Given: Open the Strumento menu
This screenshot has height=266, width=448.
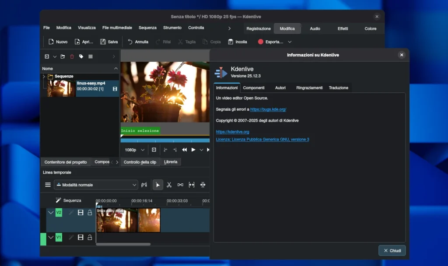Looking at the screenshot, I should 172,28.
